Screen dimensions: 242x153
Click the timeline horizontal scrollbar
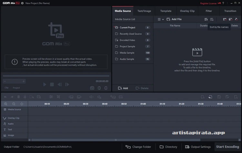[x=116, y=140]
